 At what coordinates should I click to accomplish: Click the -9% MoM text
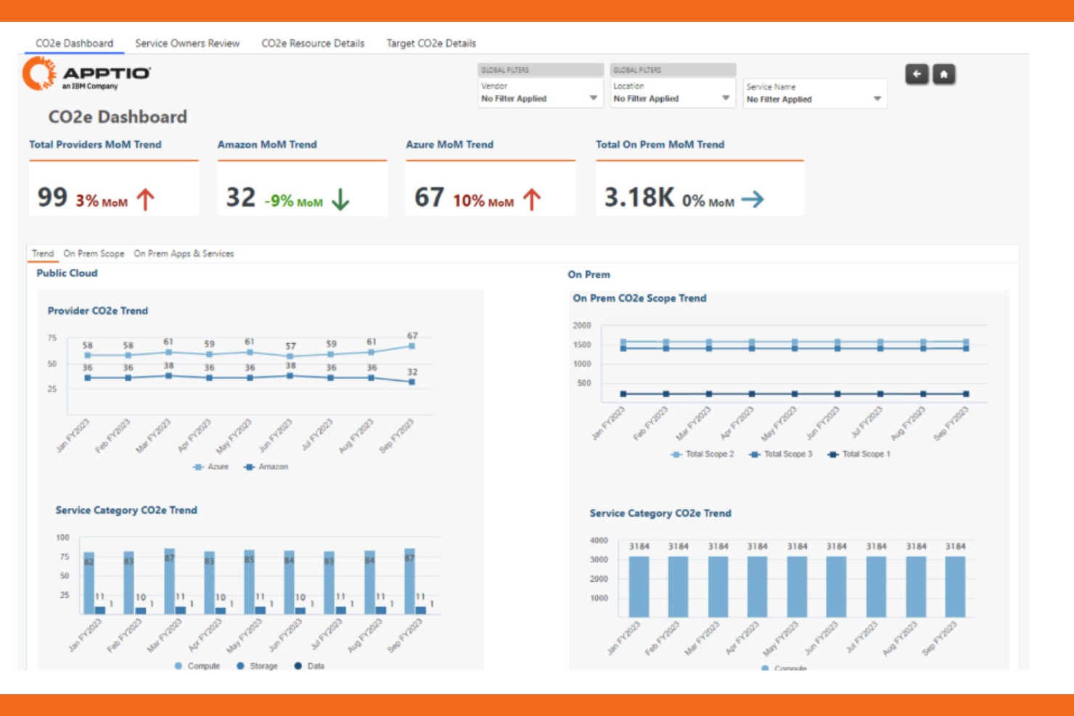(x=294, y=201)
